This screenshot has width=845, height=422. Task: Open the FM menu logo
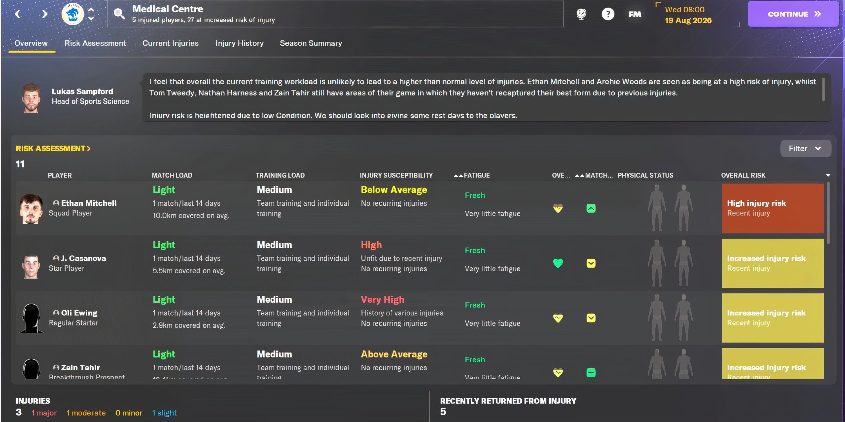pos(635,14)
